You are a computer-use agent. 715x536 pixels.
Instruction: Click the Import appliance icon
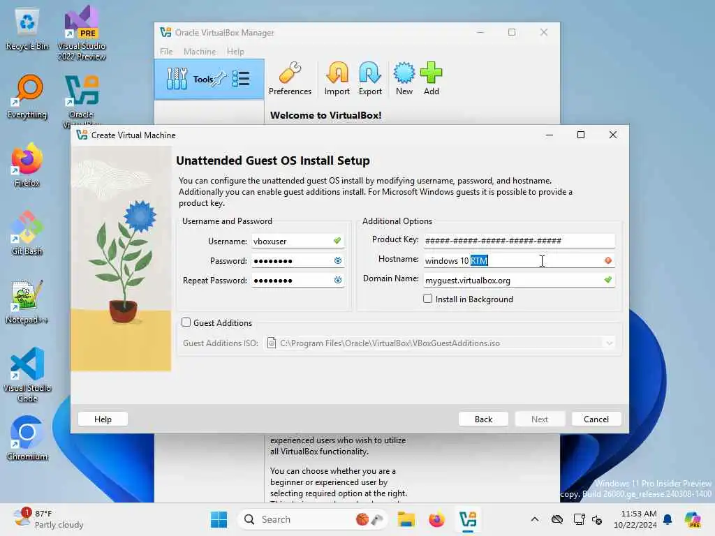[x=337, y=78]
